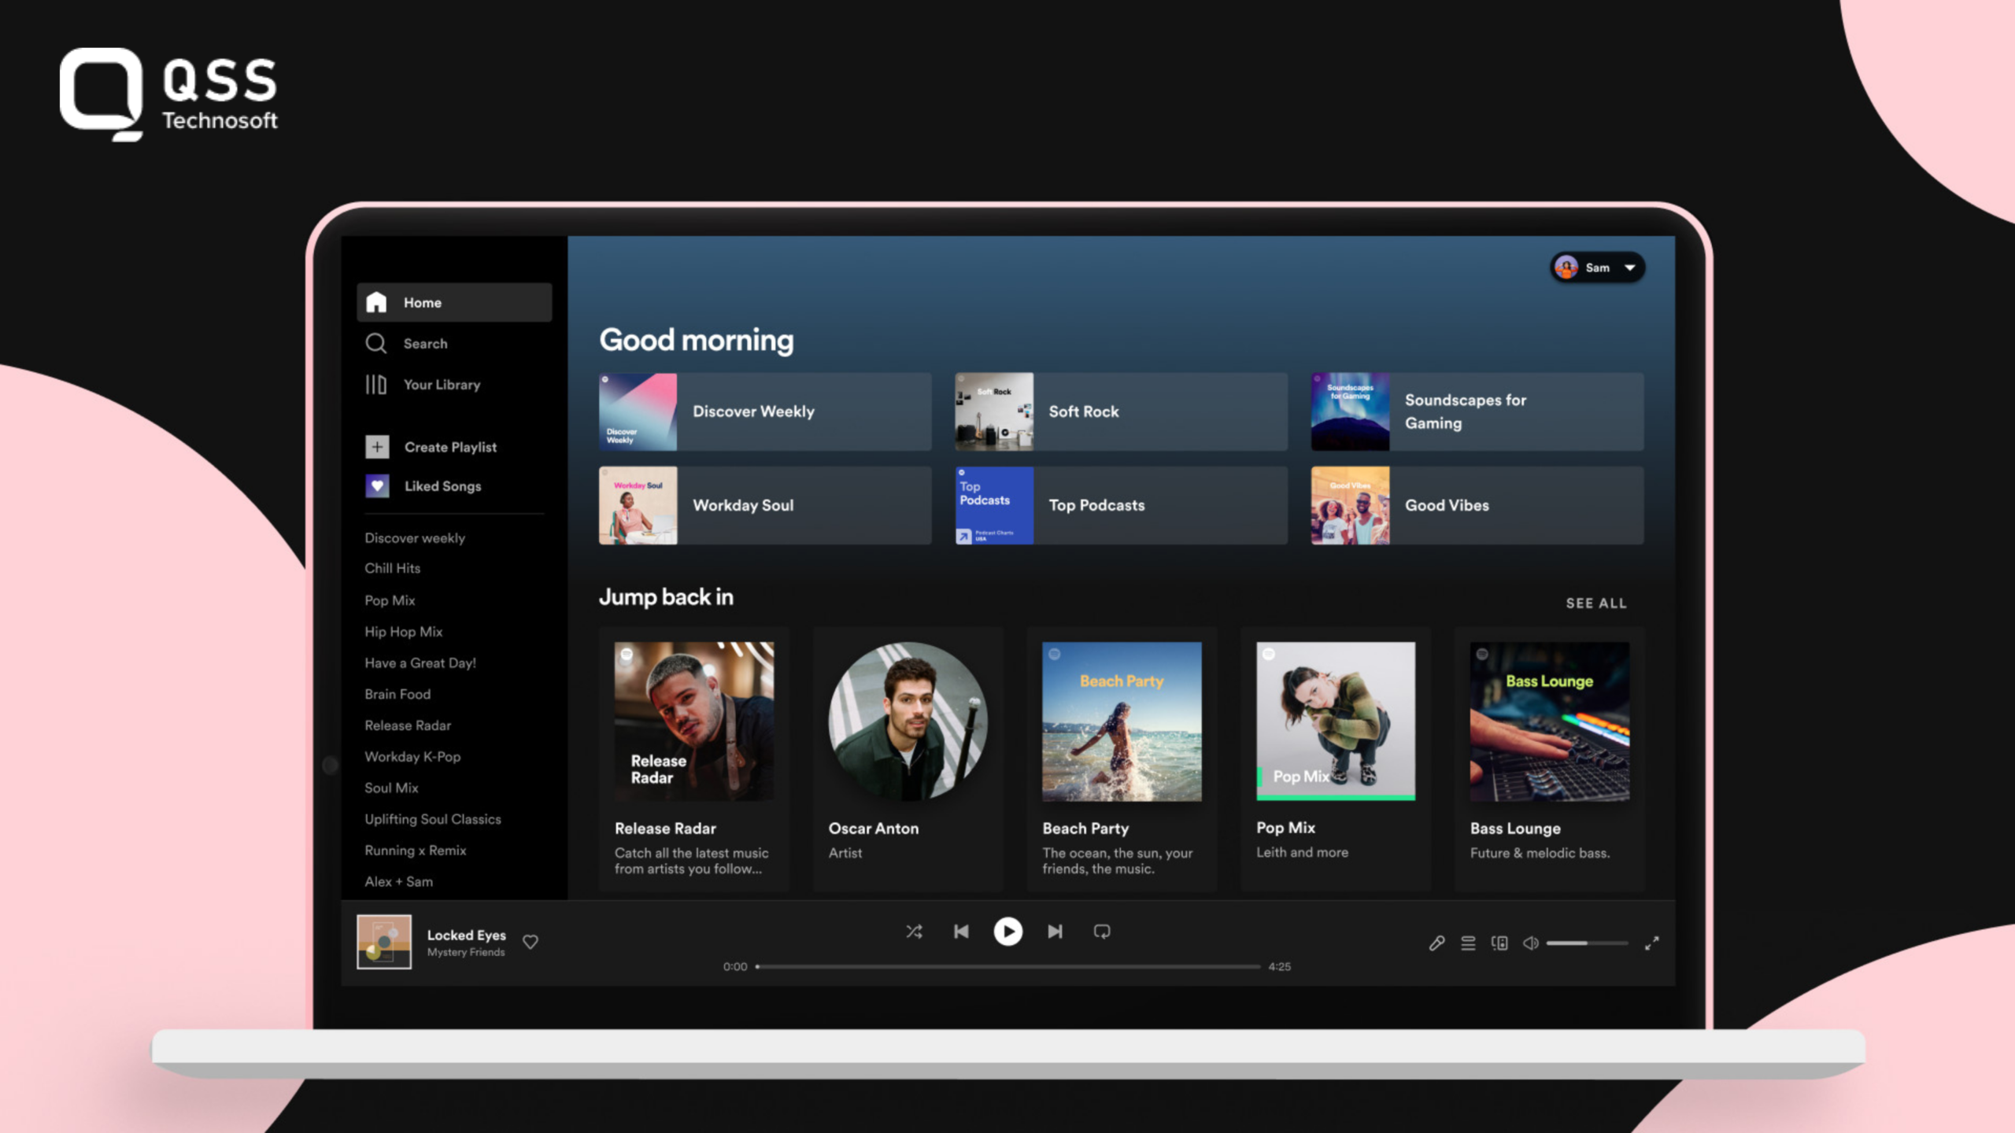
Task: Click Sam's profile avatar
Action: pos(1566,268)
